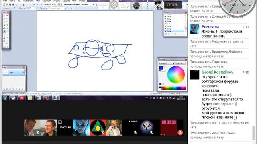
Task: Pick a color from the palette strip
Action: 172,88
